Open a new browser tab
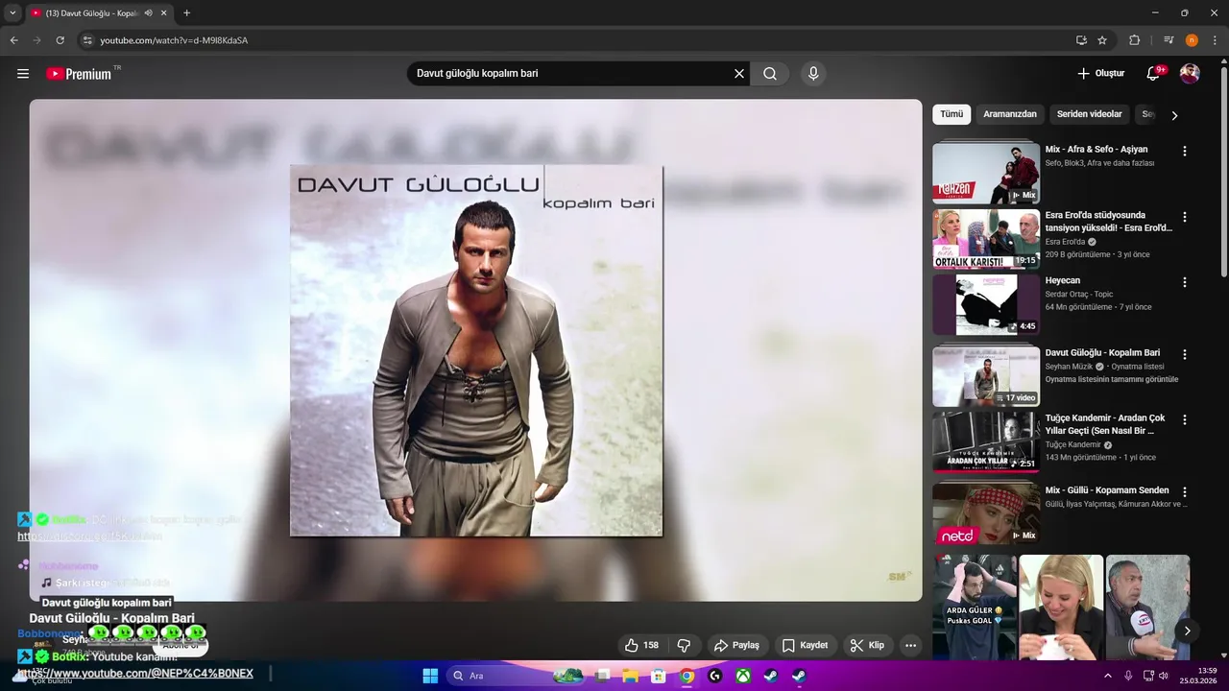Image resolution: width=1229 pixels, height=691 pixels. click(x=186, y=13)
